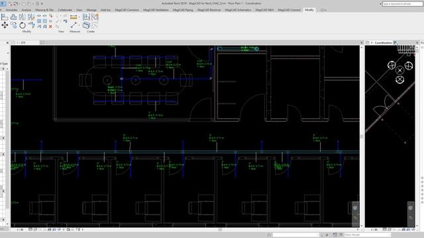This screenshot has width=424, height=238.
Task: Open navigation wheel in main view
Action: 355,208
